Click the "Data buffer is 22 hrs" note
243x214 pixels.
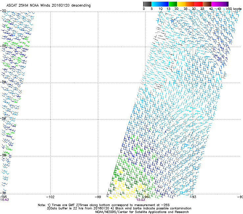(x=119, y=208)
